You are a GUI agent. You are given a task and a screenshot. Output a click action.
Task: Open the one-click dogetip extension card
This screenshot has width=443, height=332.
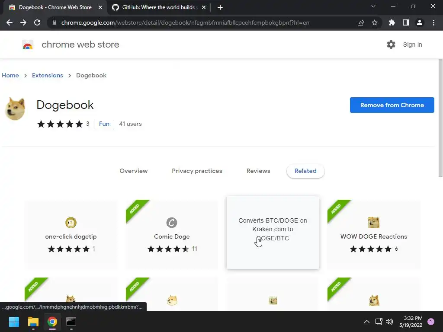pos(71,235)
